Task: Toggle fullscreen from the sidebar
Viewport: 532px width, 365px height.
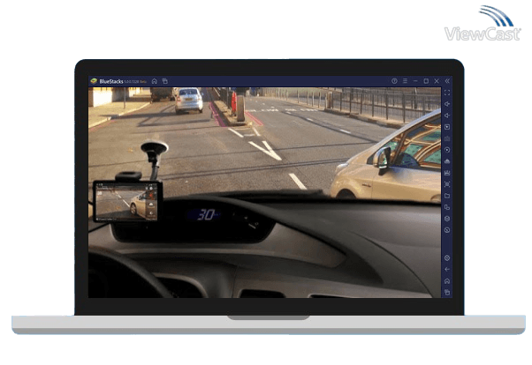Action: [447, 93]
